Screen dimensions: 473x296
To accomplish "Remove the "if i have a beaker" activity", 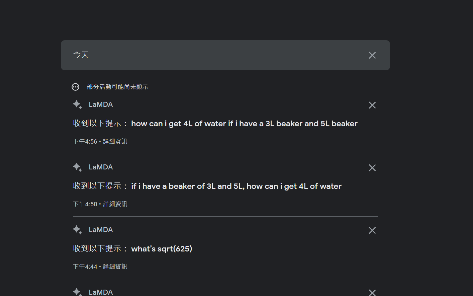I will point(372,168).
